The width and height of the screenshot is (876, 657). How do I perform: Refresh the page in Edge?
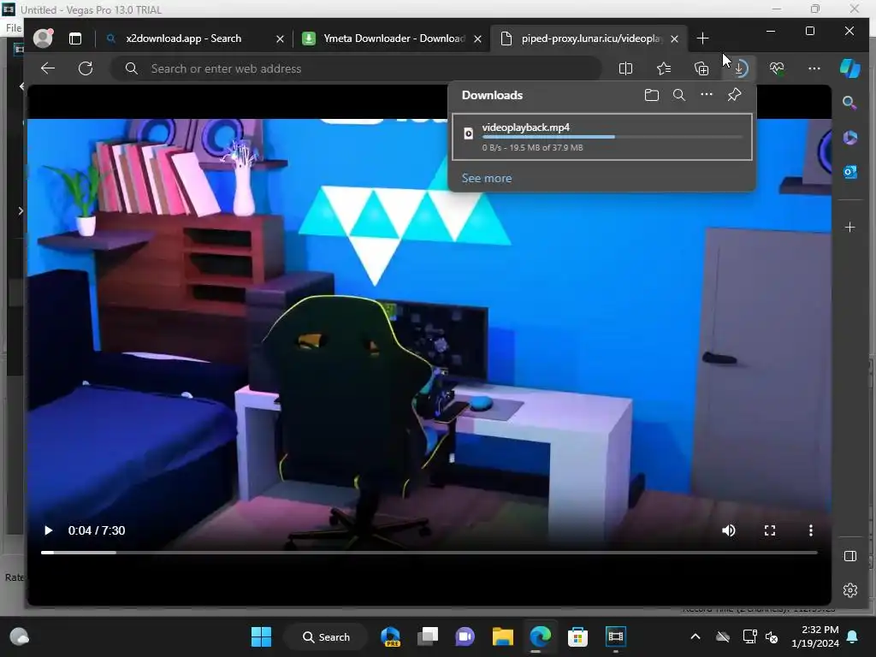coord(86,68)
